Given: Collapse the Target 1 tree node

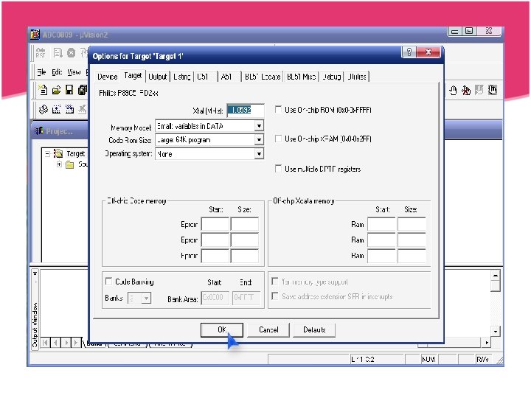Looking at the screenshot, I should pyautogui.click(x=47, y=153).
